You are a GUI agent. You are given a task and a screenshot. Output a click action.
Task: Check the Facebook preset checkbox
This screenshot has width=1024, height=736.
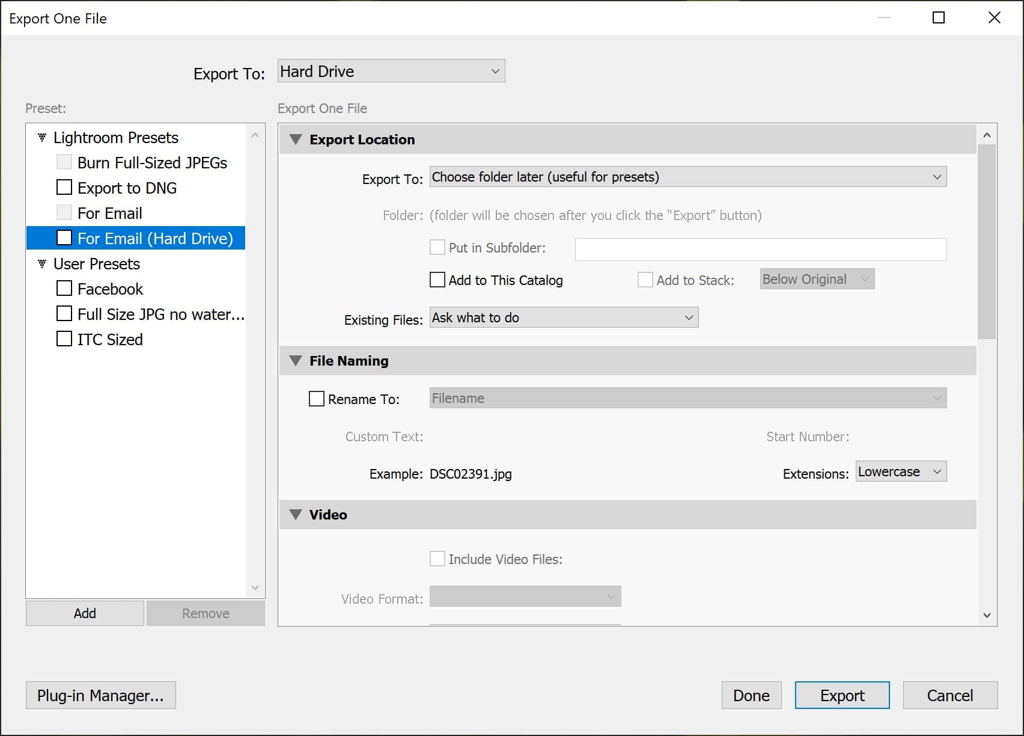64,288
